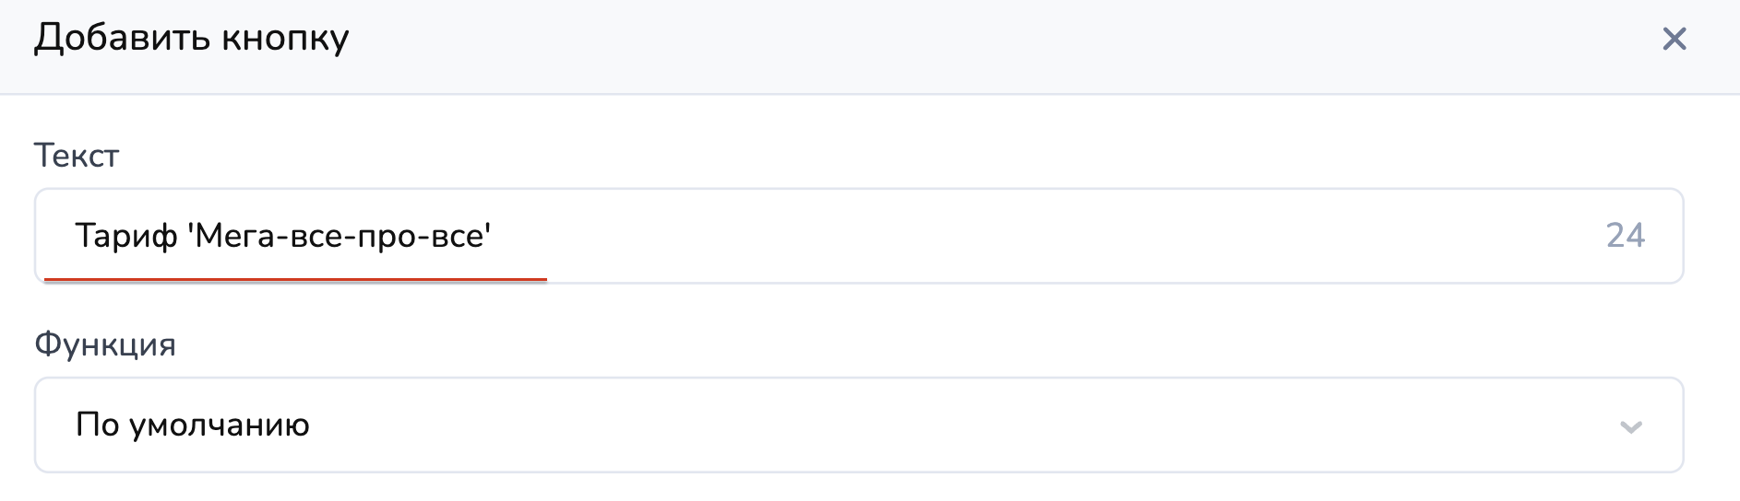
Task: Close the 'Добавить кнопку' dialog
Action: pyautogui.click(x=1674, y=39)
